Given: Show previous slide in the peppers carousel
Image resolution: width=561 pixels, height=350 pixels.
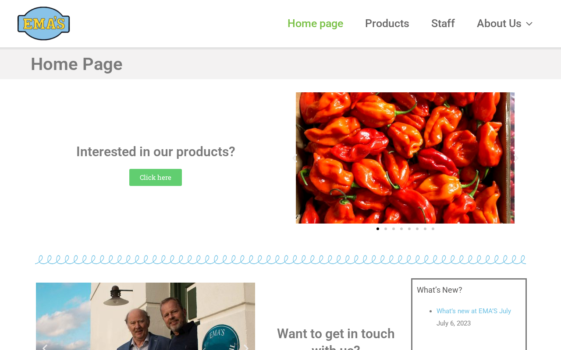Looking at the screenshot, I should (295, 158).
